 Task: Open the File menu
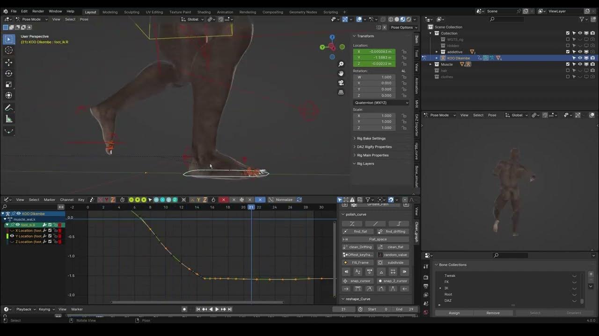14,11
